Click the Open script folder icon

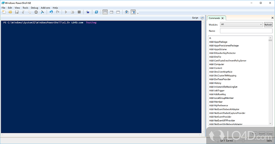10,12
